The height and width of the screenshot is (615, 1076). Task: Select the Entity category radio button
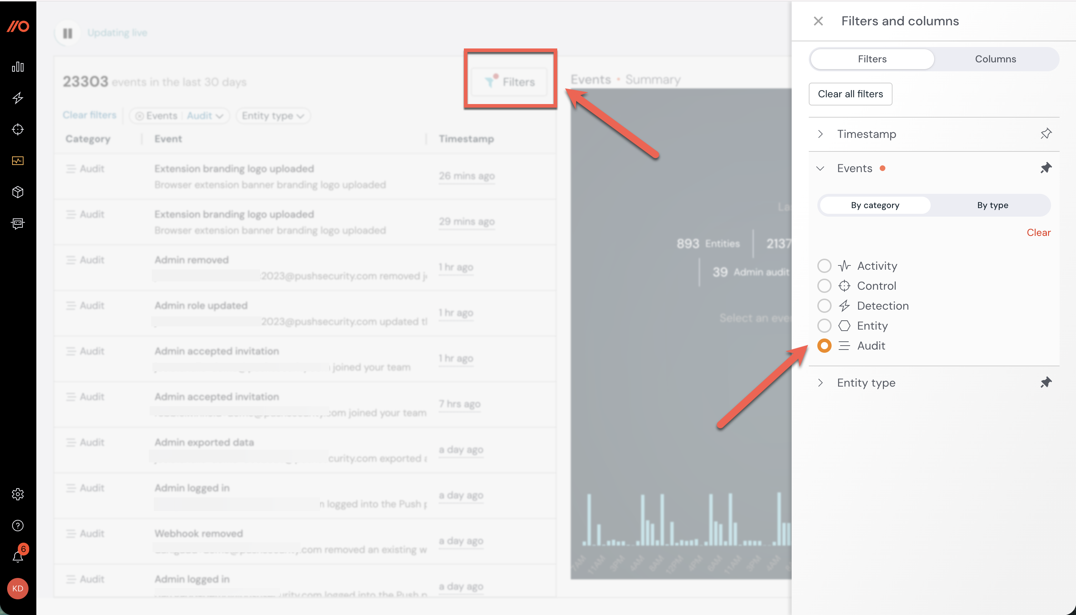coord(824,325)
